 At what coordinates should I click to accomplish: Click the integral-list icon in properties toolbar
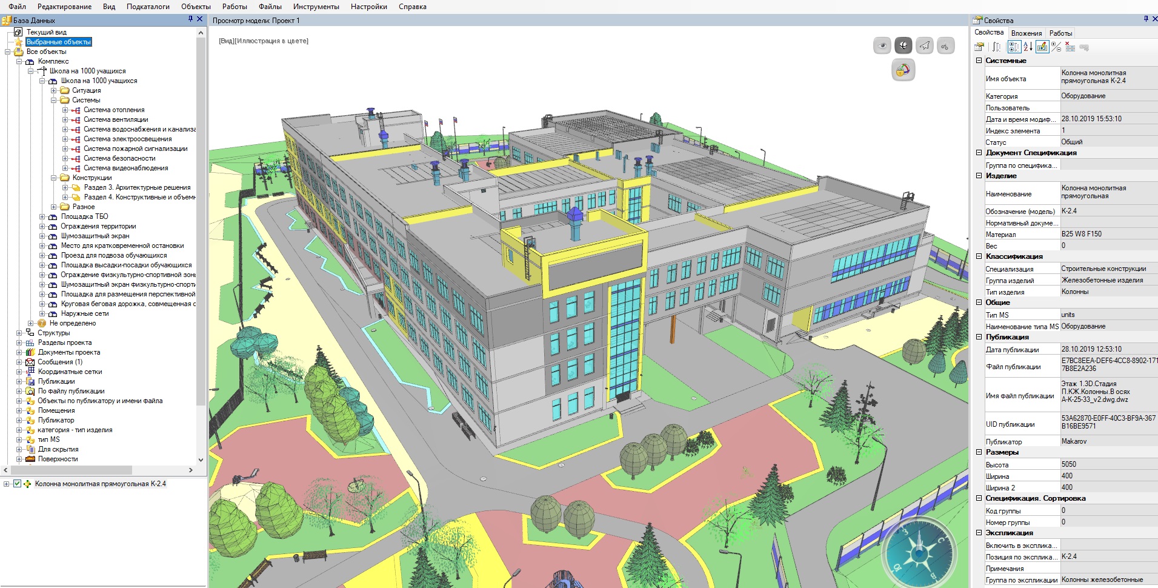click(997, 47)
